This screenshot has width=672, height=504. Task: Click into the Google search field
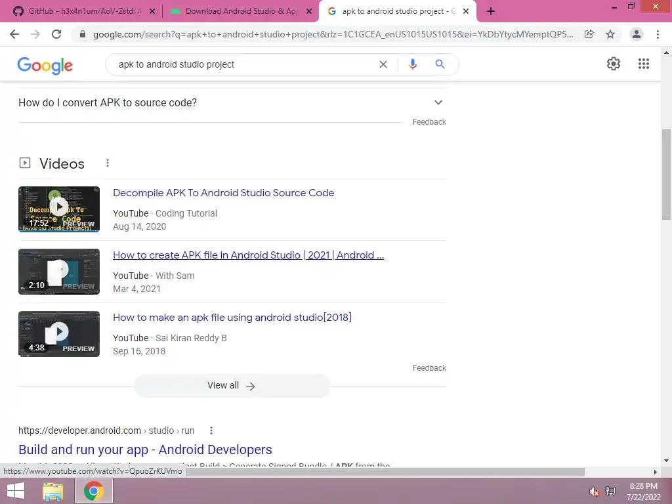point(244,64)
